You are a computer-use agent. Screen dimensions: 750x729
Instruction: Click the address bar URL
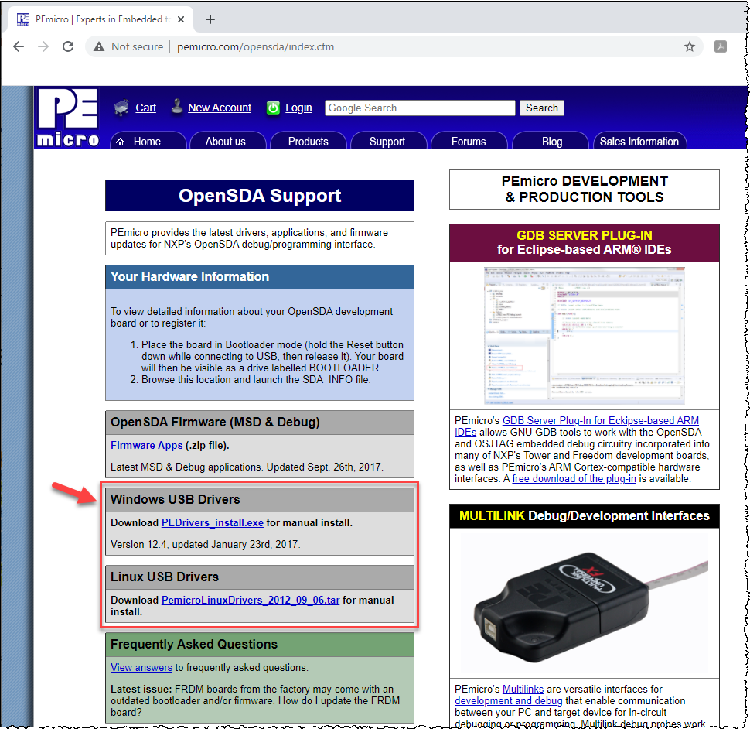click(255, 46)
